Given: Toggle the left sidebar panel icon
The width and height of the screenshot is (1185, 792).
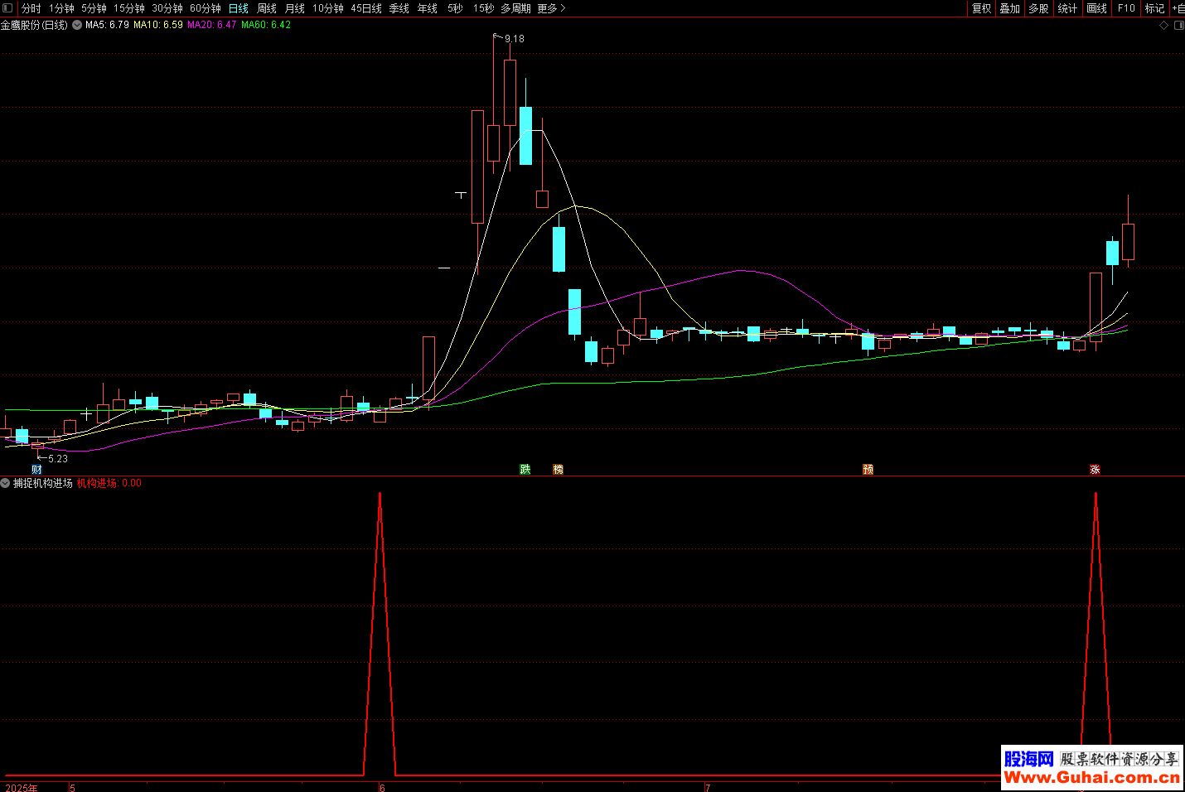Looking at the screenshot, I should (x=7, y=7).
